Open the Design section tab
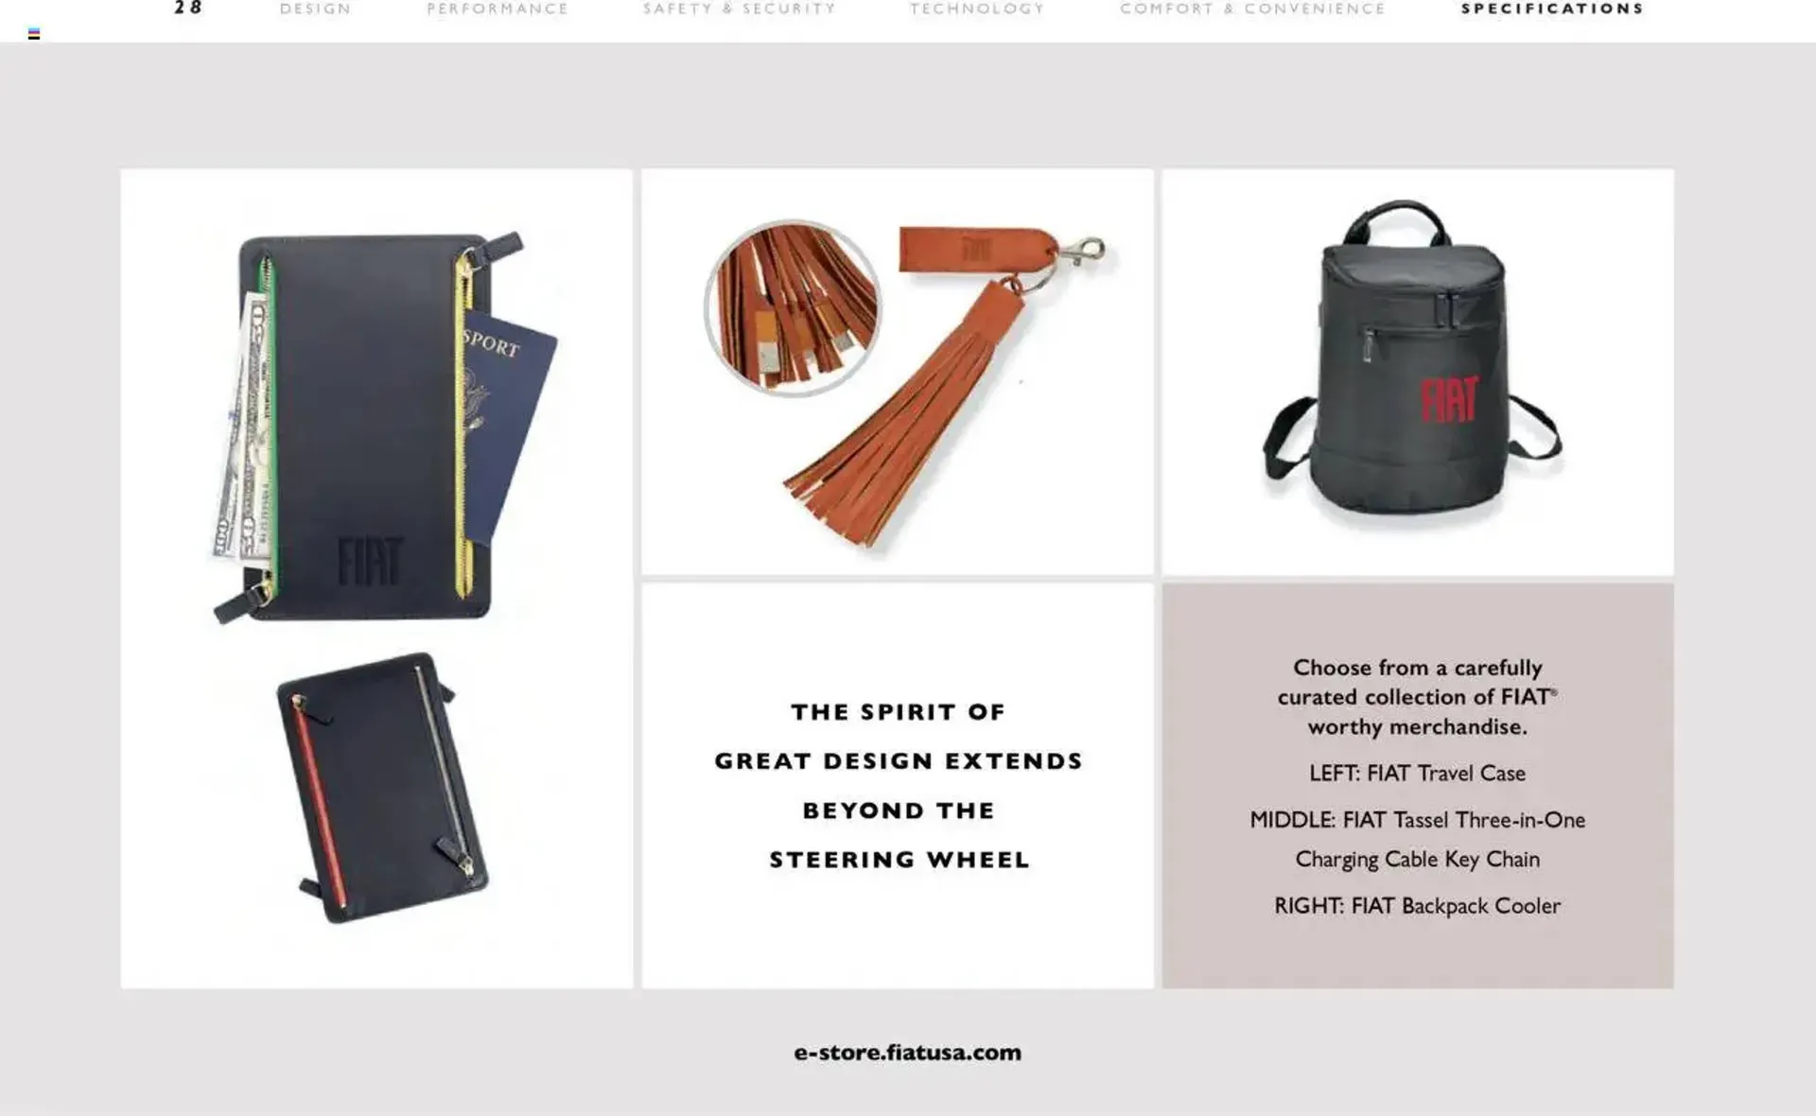This screenshot has height=1116, width=1816. pyautogui.click(x=315, y=9)
